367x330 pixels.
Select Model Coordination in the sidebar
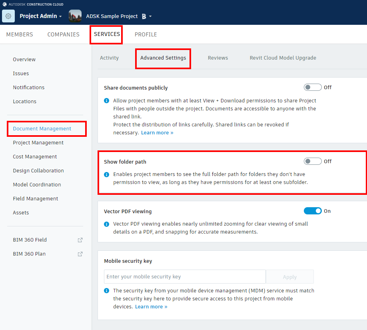point(37,184)
